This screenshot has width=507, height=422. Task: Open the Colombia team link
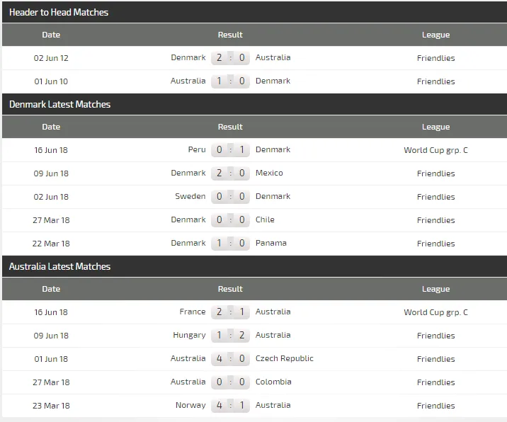273,382
